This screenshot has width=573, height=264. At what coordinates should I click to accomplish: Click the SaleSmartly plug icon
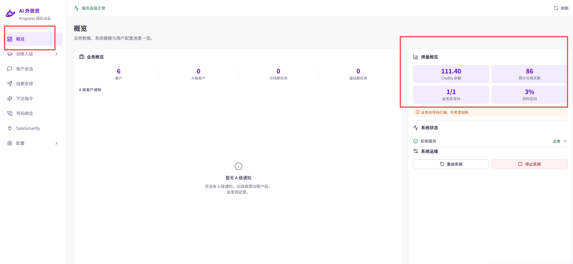tap(10, 128)
